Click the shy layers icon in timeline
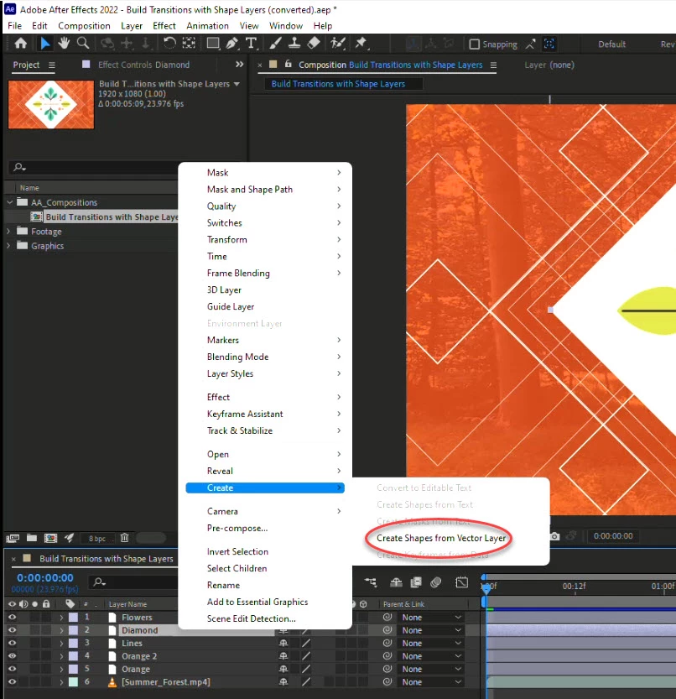The width and height of the screenshot is (676, 699). 396,582
